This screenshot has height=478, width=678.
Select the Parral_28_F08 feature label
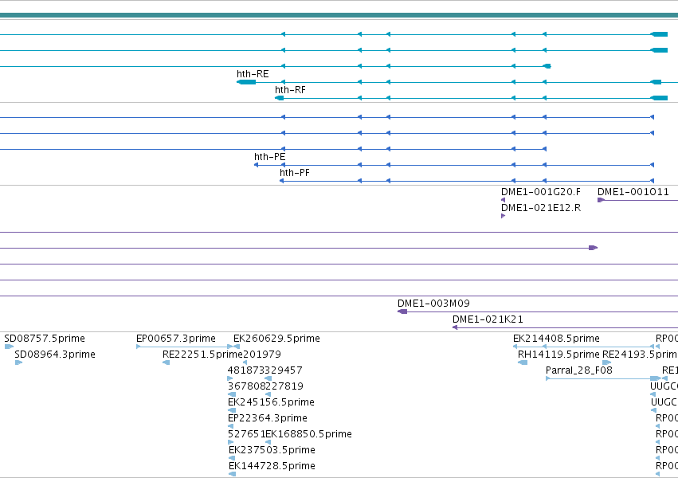(579, 370)
